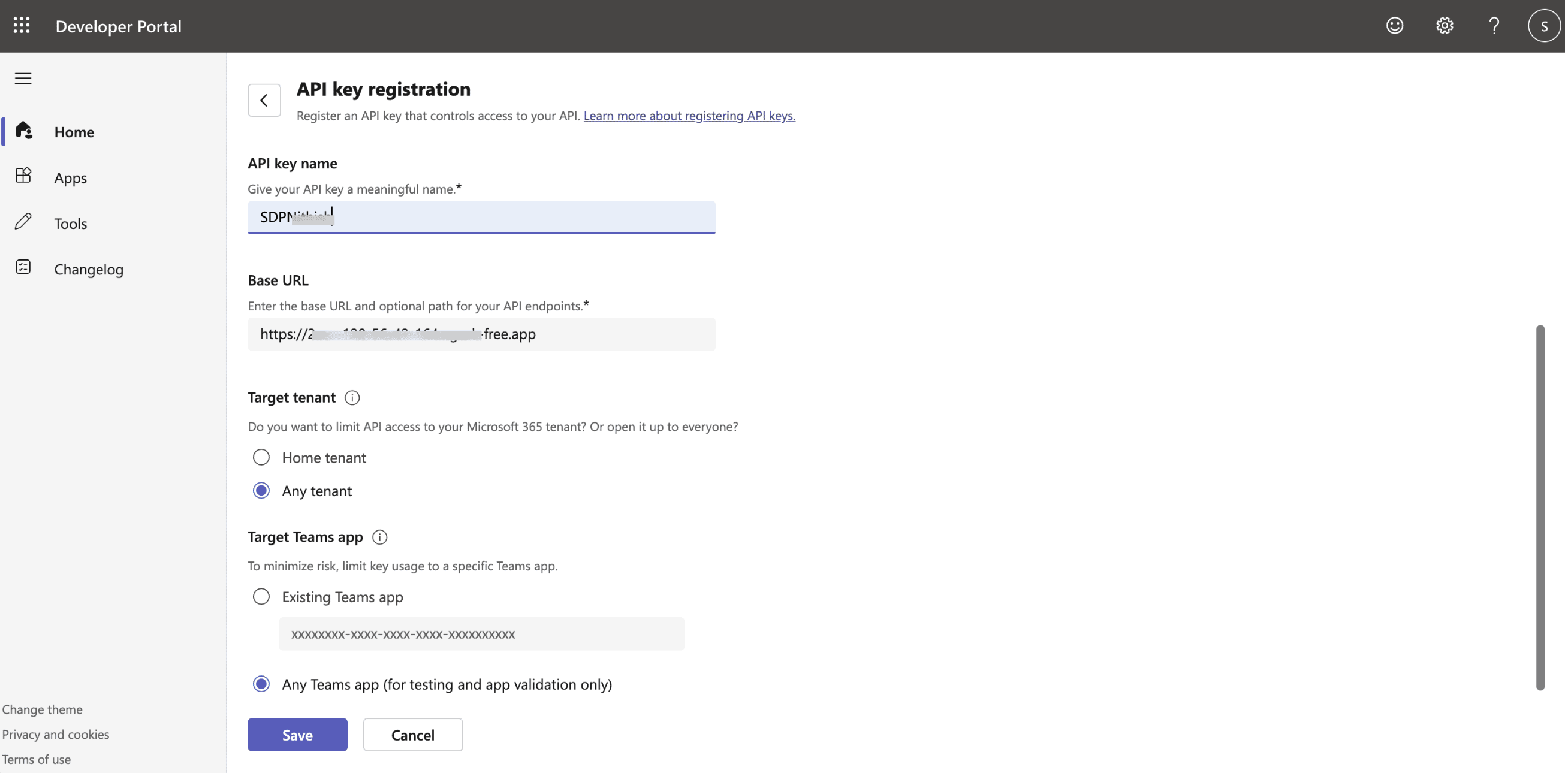Click the feedback smiley icon

point(1394,26)
